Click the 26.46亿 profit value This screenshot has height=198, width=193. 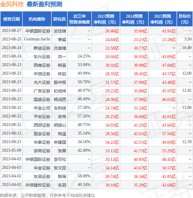coord(112,31)
